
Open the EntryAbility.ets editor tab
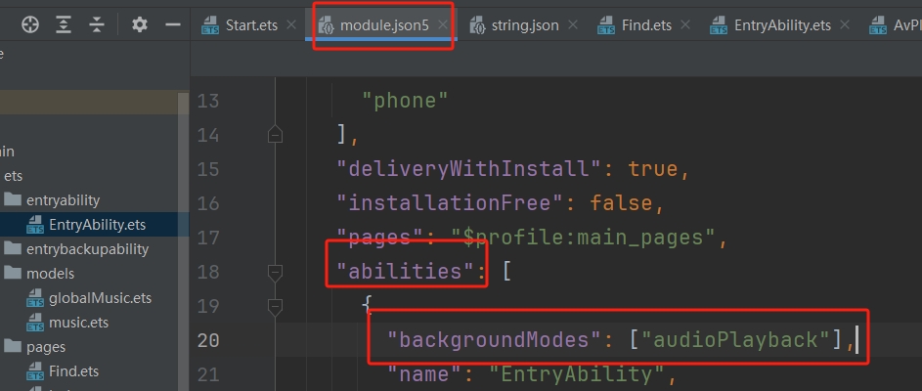coord(783,25)
